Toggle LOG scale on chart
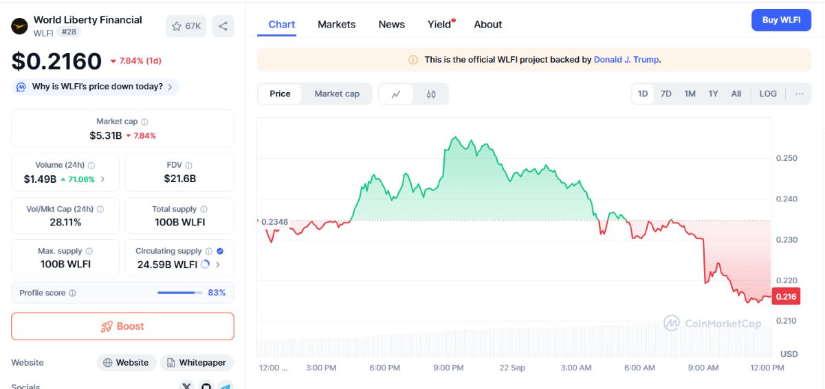 point(768,94)
